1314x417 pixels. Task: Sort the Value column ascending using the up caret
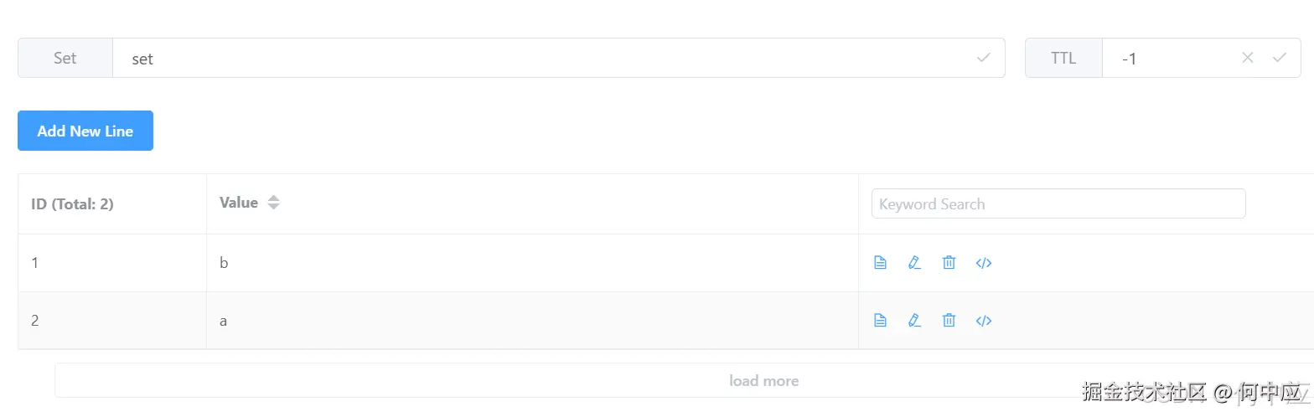[x=273, y=198]
